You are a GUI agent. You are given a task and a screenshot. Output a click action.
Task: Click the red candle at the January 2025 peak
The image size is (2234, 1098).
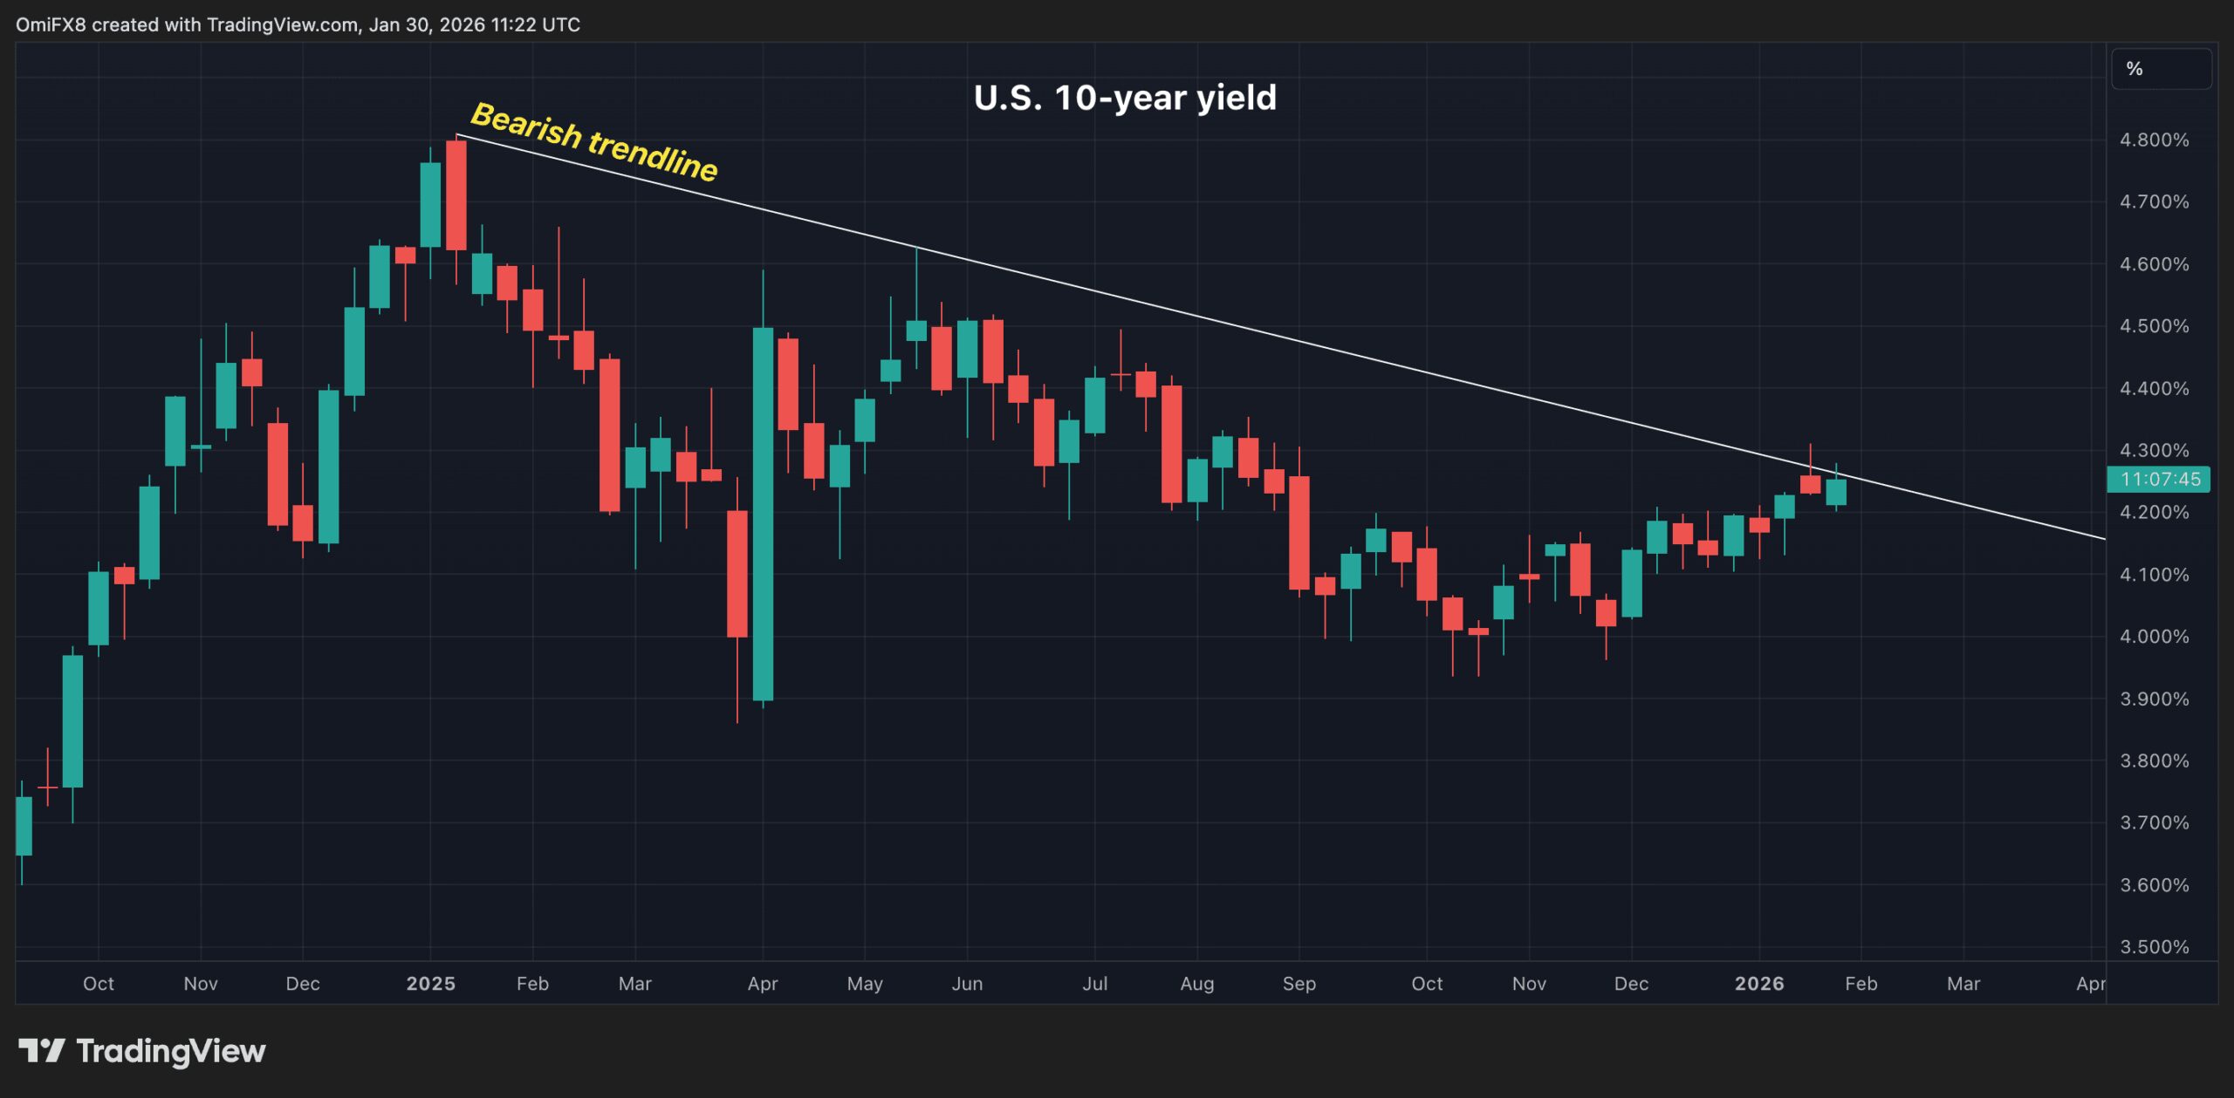(456, 195)
